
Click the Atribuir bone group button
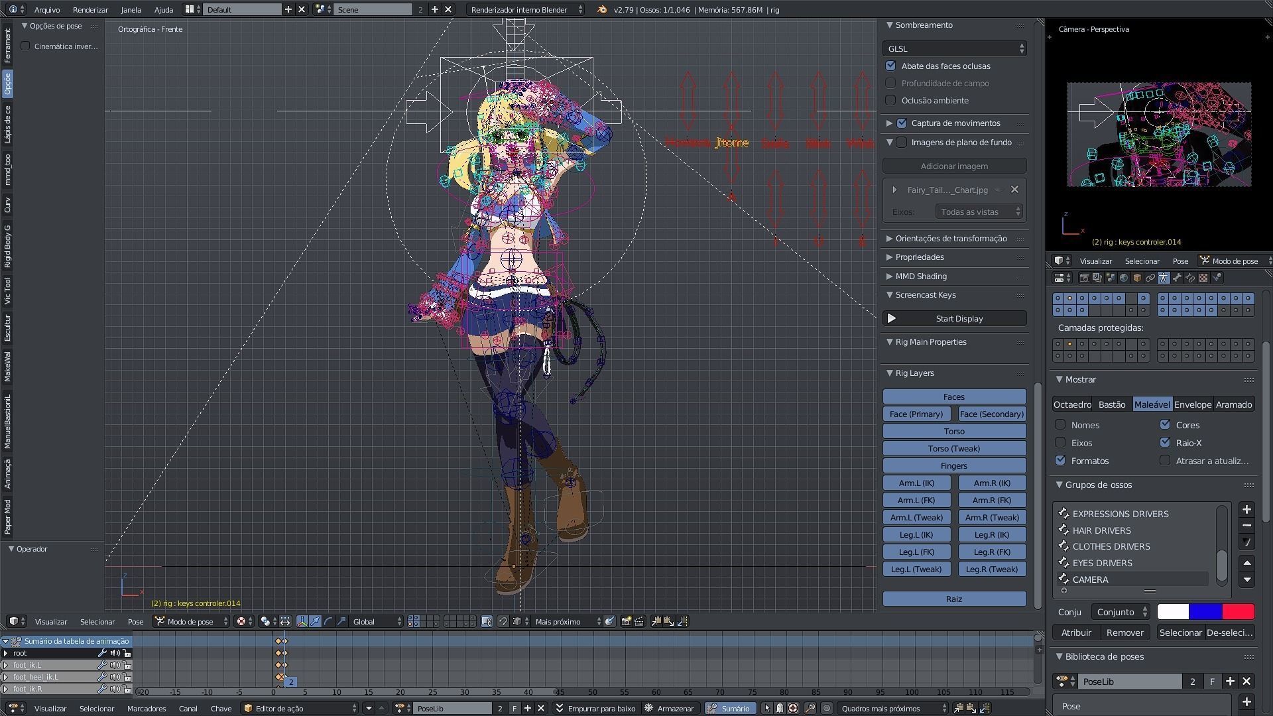click(1076, 632)
